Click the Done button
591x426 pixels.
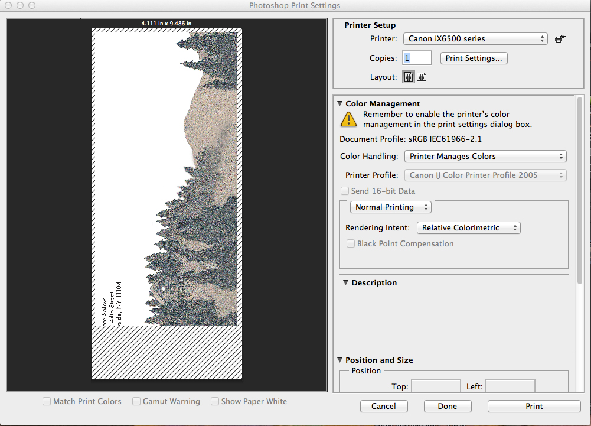[448, 407]
